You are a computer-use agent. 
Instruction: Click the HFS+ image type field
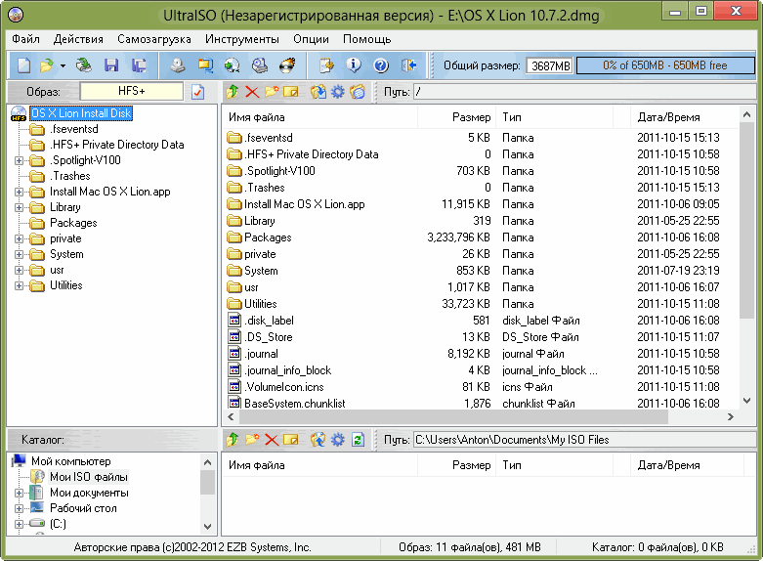click(131, 91)
